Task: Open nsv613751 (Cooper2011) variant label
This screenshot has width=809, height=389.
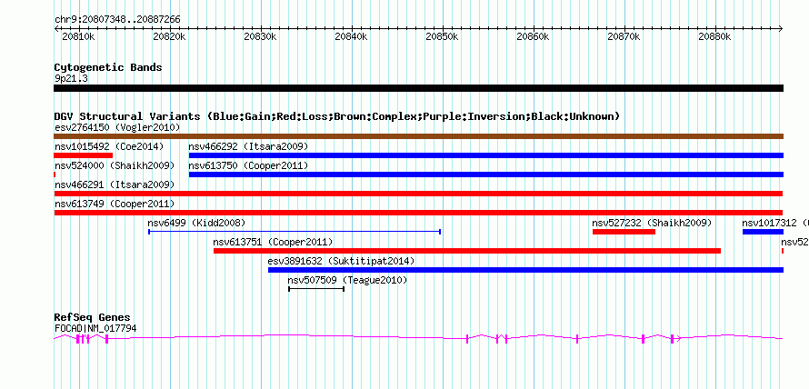Action: [x=273, y=242]
